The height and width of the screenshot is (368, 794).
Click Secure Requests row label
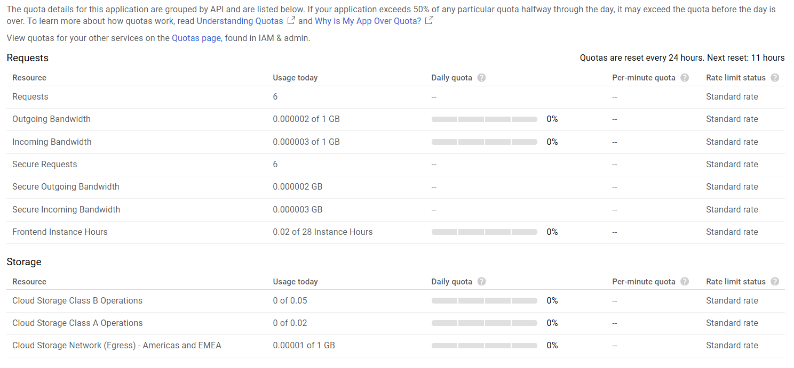45,165
